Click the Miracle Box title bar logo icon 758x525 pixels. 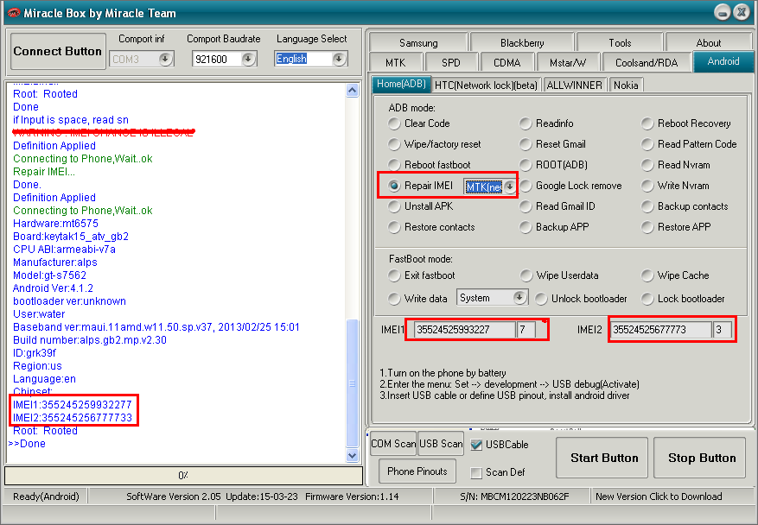[14, 13]
